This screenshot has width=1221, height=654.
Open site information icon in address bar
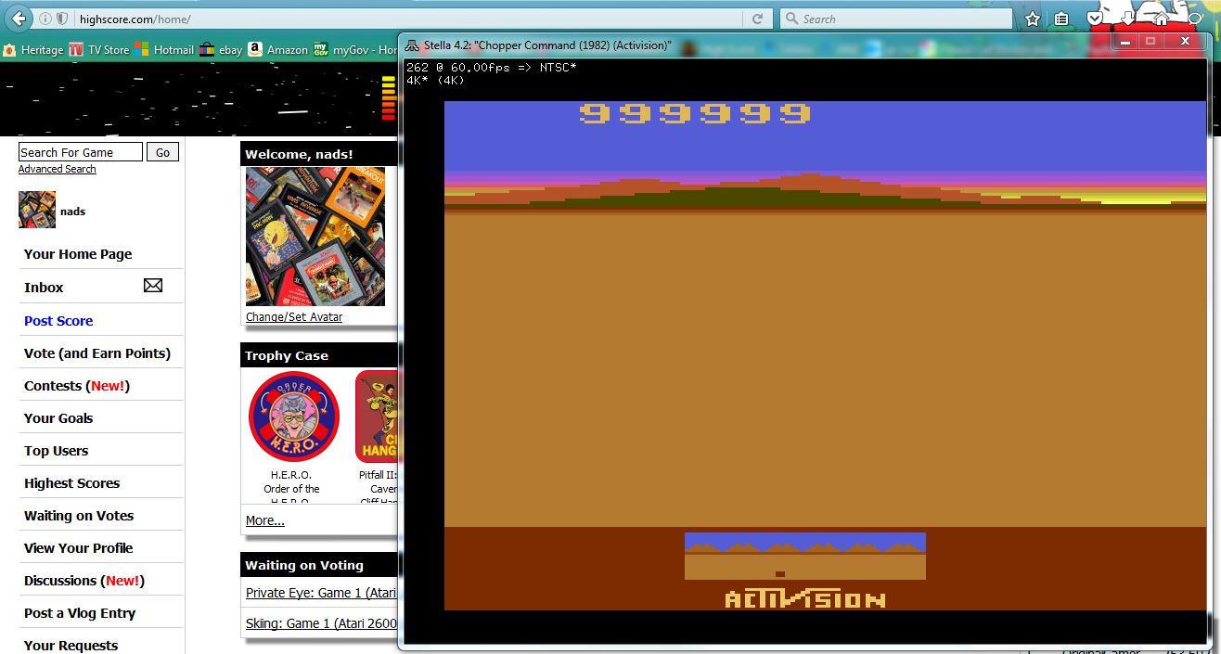coord(46,19)
